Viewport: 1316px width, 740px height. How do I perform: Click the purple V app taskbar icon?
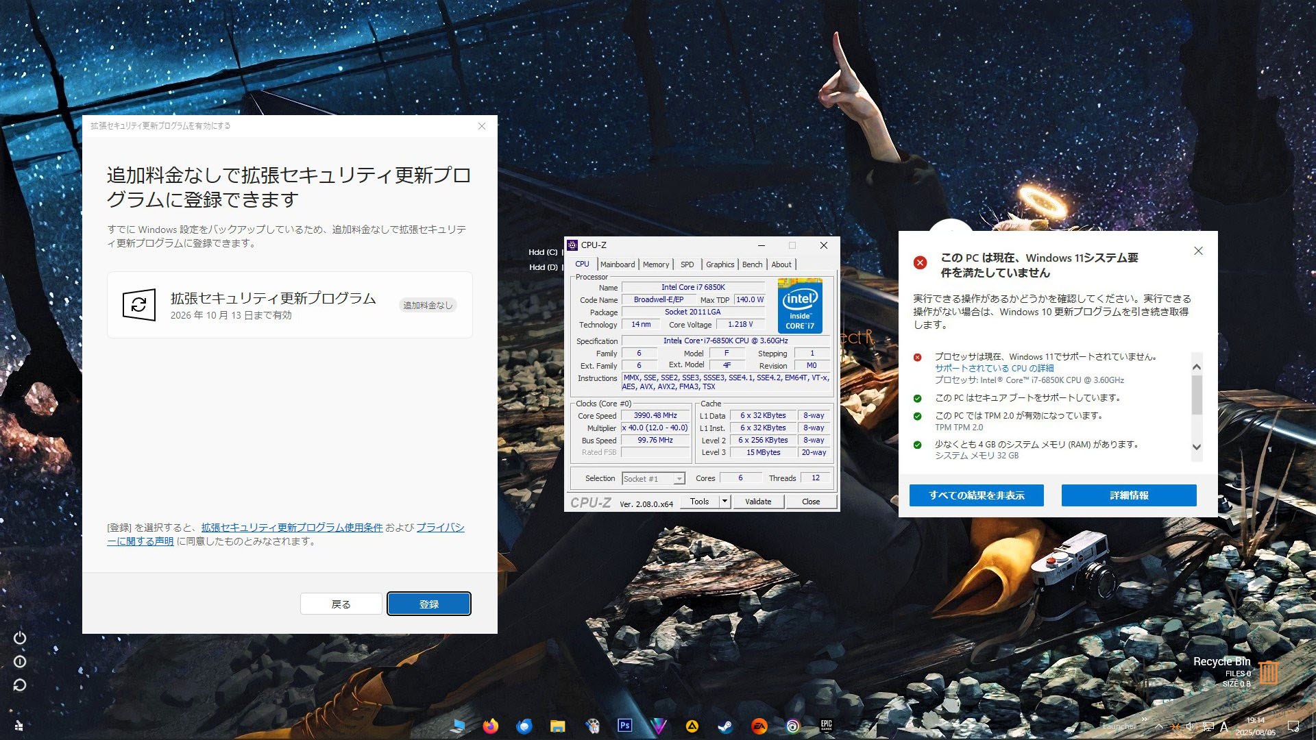[x=659, y=726]
